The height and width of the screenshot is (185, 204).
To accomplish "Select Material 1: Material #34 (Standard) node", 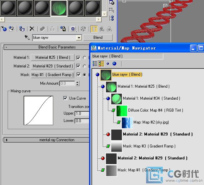I will (151, 98).
